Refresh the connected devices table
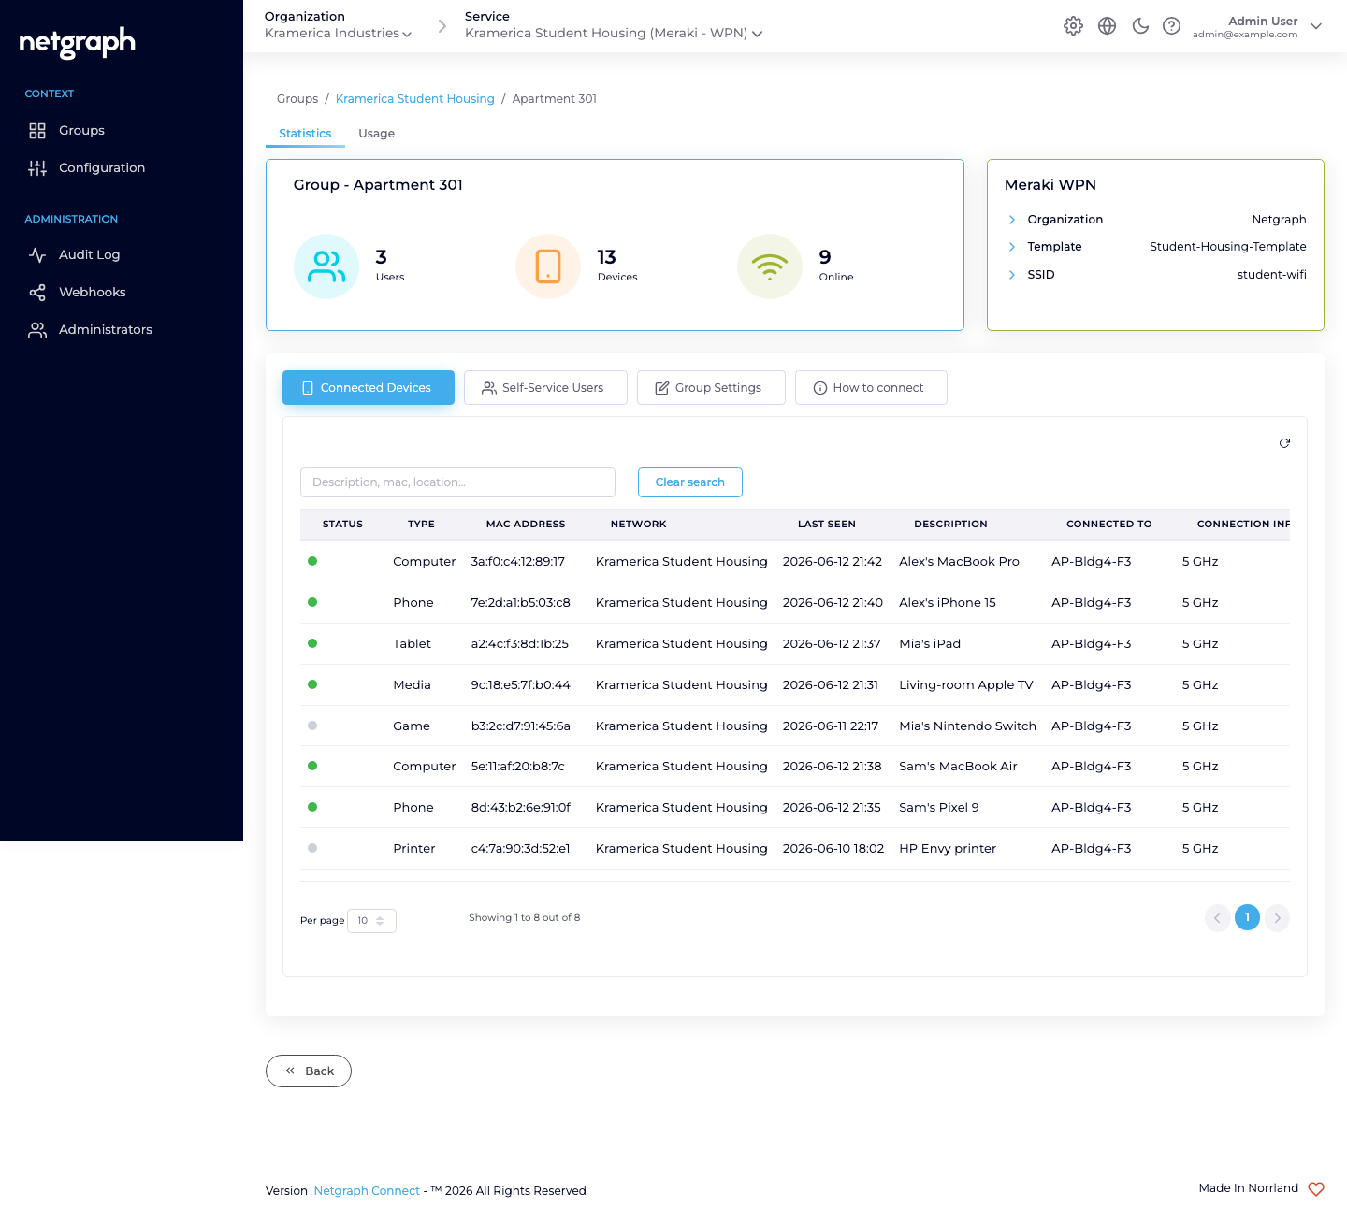1347x1208 pixels. (1284, 443)
